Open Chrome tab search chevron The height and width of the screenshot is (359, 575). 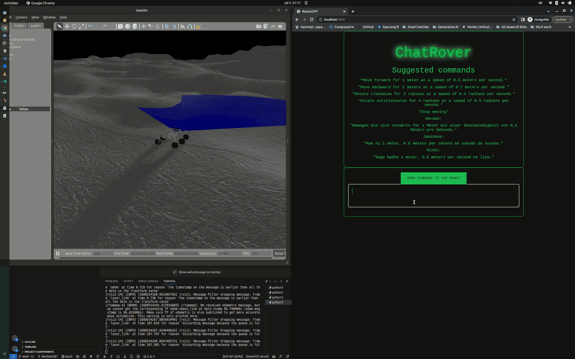coord(548,11)
